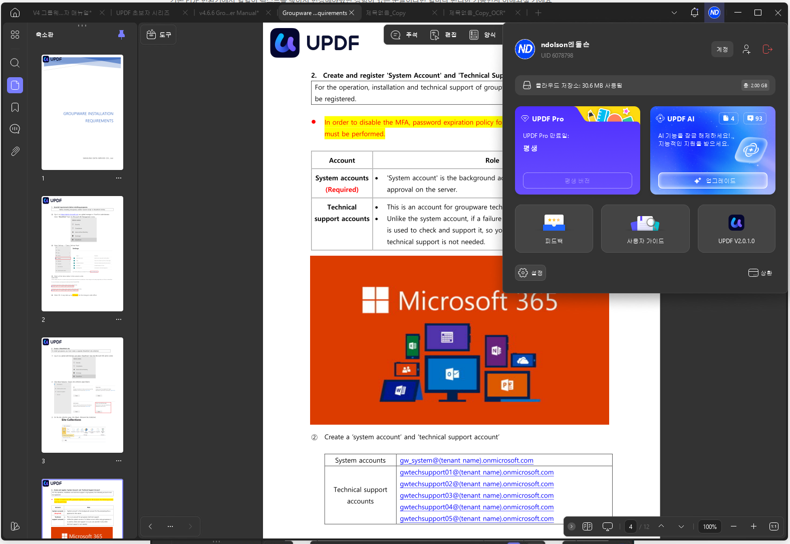
Task: Open the gwtechsupport05@(tenant name) link
Action: click(x=477, y=518)
